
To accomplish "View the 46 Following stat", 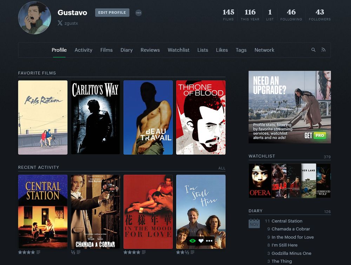I will [291, 15].
